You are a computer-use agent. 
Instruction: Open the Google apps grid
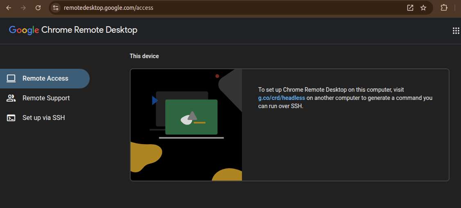[456, 31]
